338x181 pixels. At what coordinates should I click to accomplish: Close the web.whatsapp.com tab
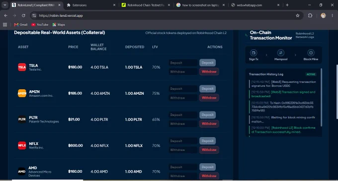click(x=278, y=5)
